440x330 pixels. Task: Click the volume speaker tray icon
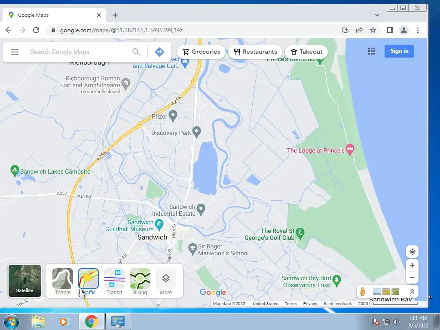coord(397,322)
